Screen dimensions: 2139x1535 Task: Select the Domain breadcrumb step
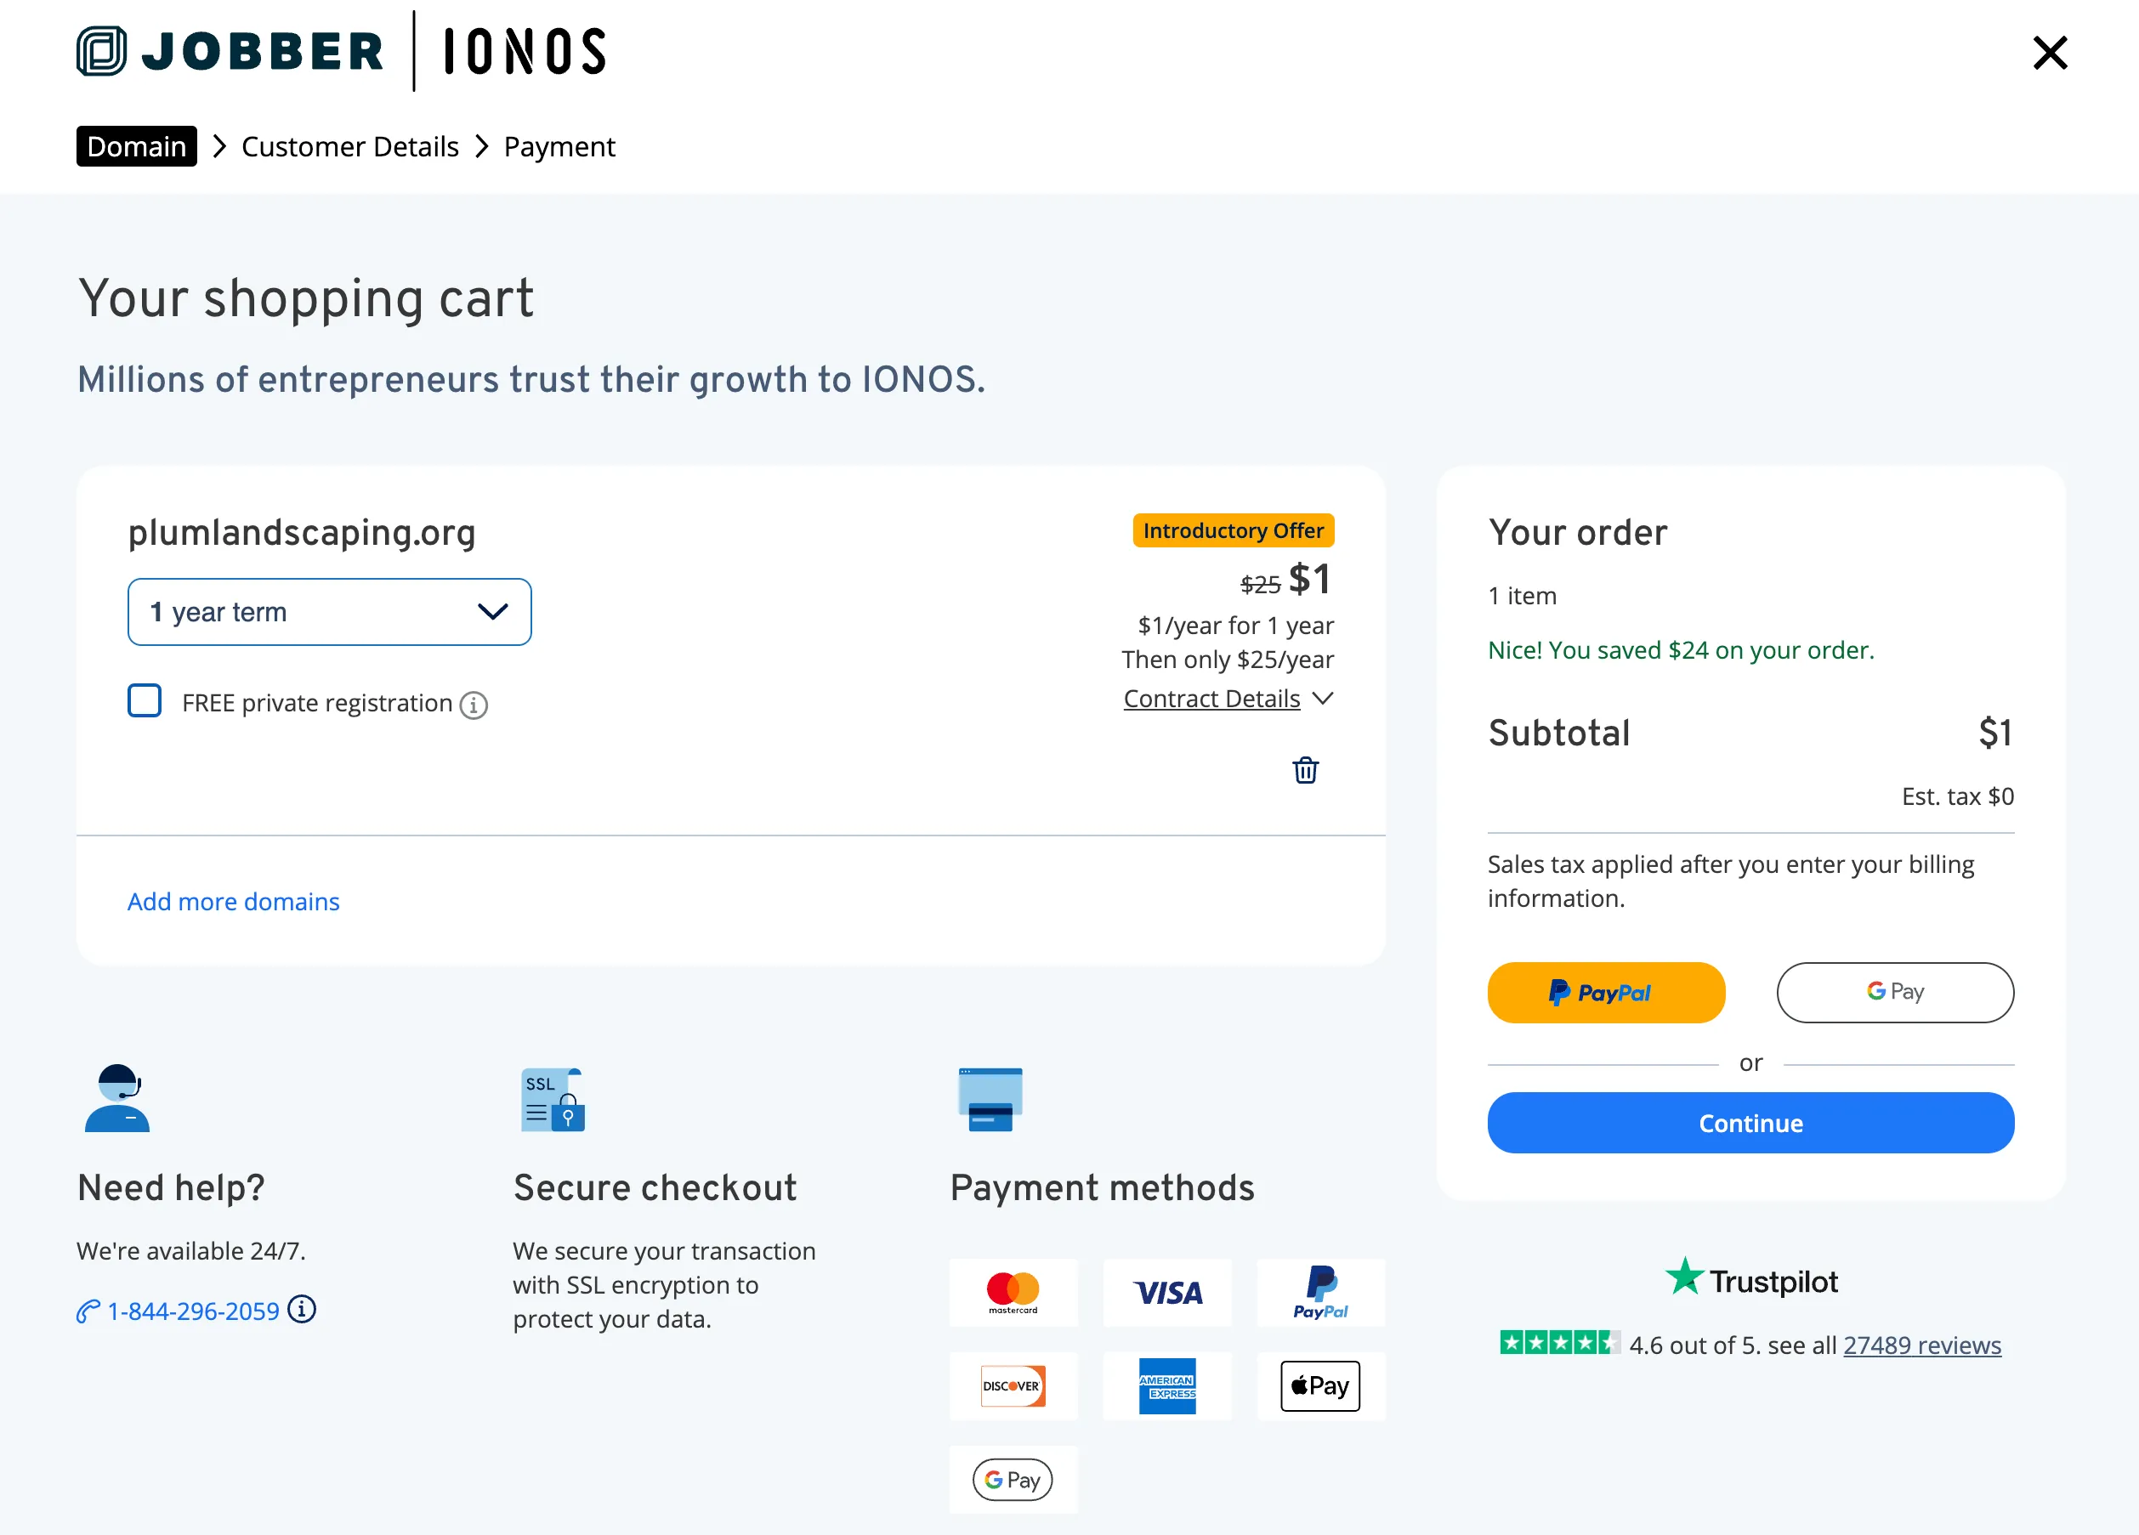pos(137,146)
